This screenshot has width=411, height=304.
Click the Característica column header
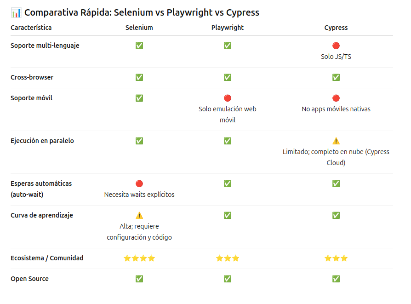31,28
